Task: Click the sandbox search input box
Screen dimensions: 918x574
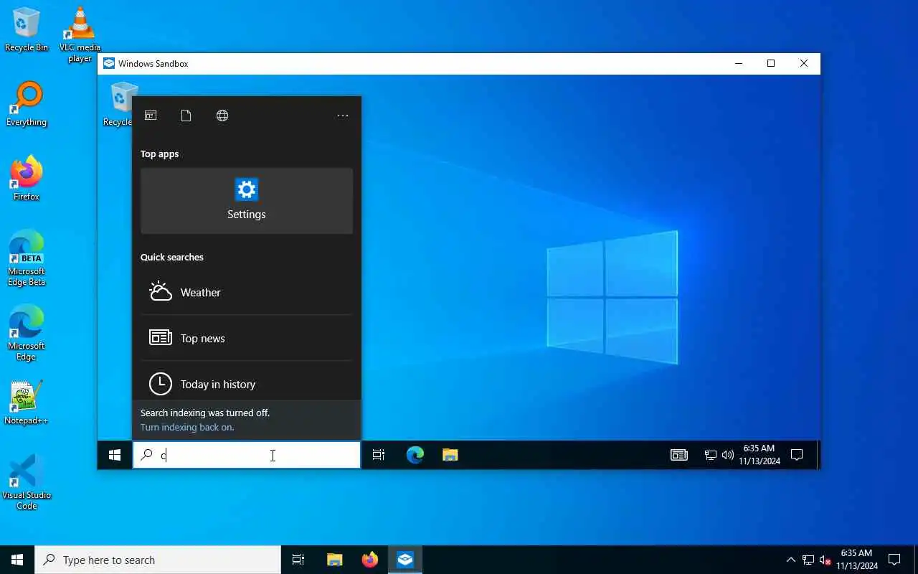Action: point(247,455)
